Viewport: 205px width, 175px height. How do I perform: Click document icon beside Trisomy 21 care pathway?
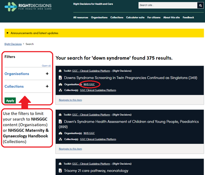60,170
